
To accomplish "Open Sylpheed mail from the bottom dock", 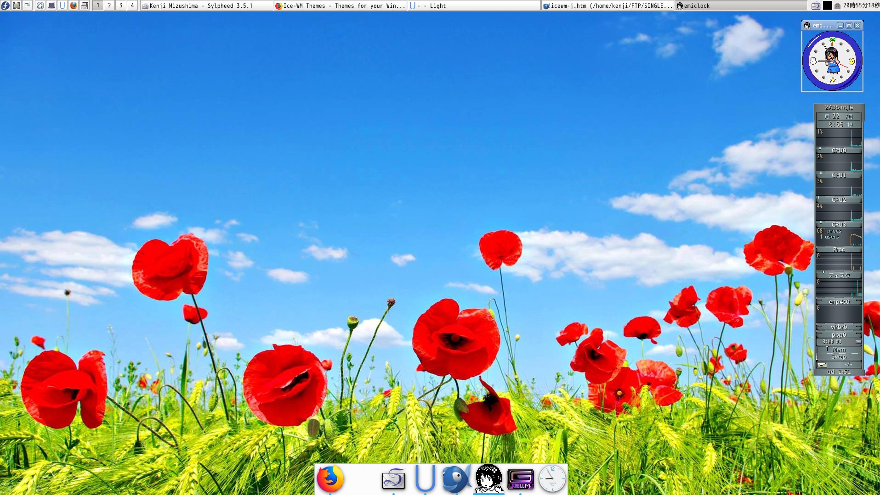I will coord(394,479).
